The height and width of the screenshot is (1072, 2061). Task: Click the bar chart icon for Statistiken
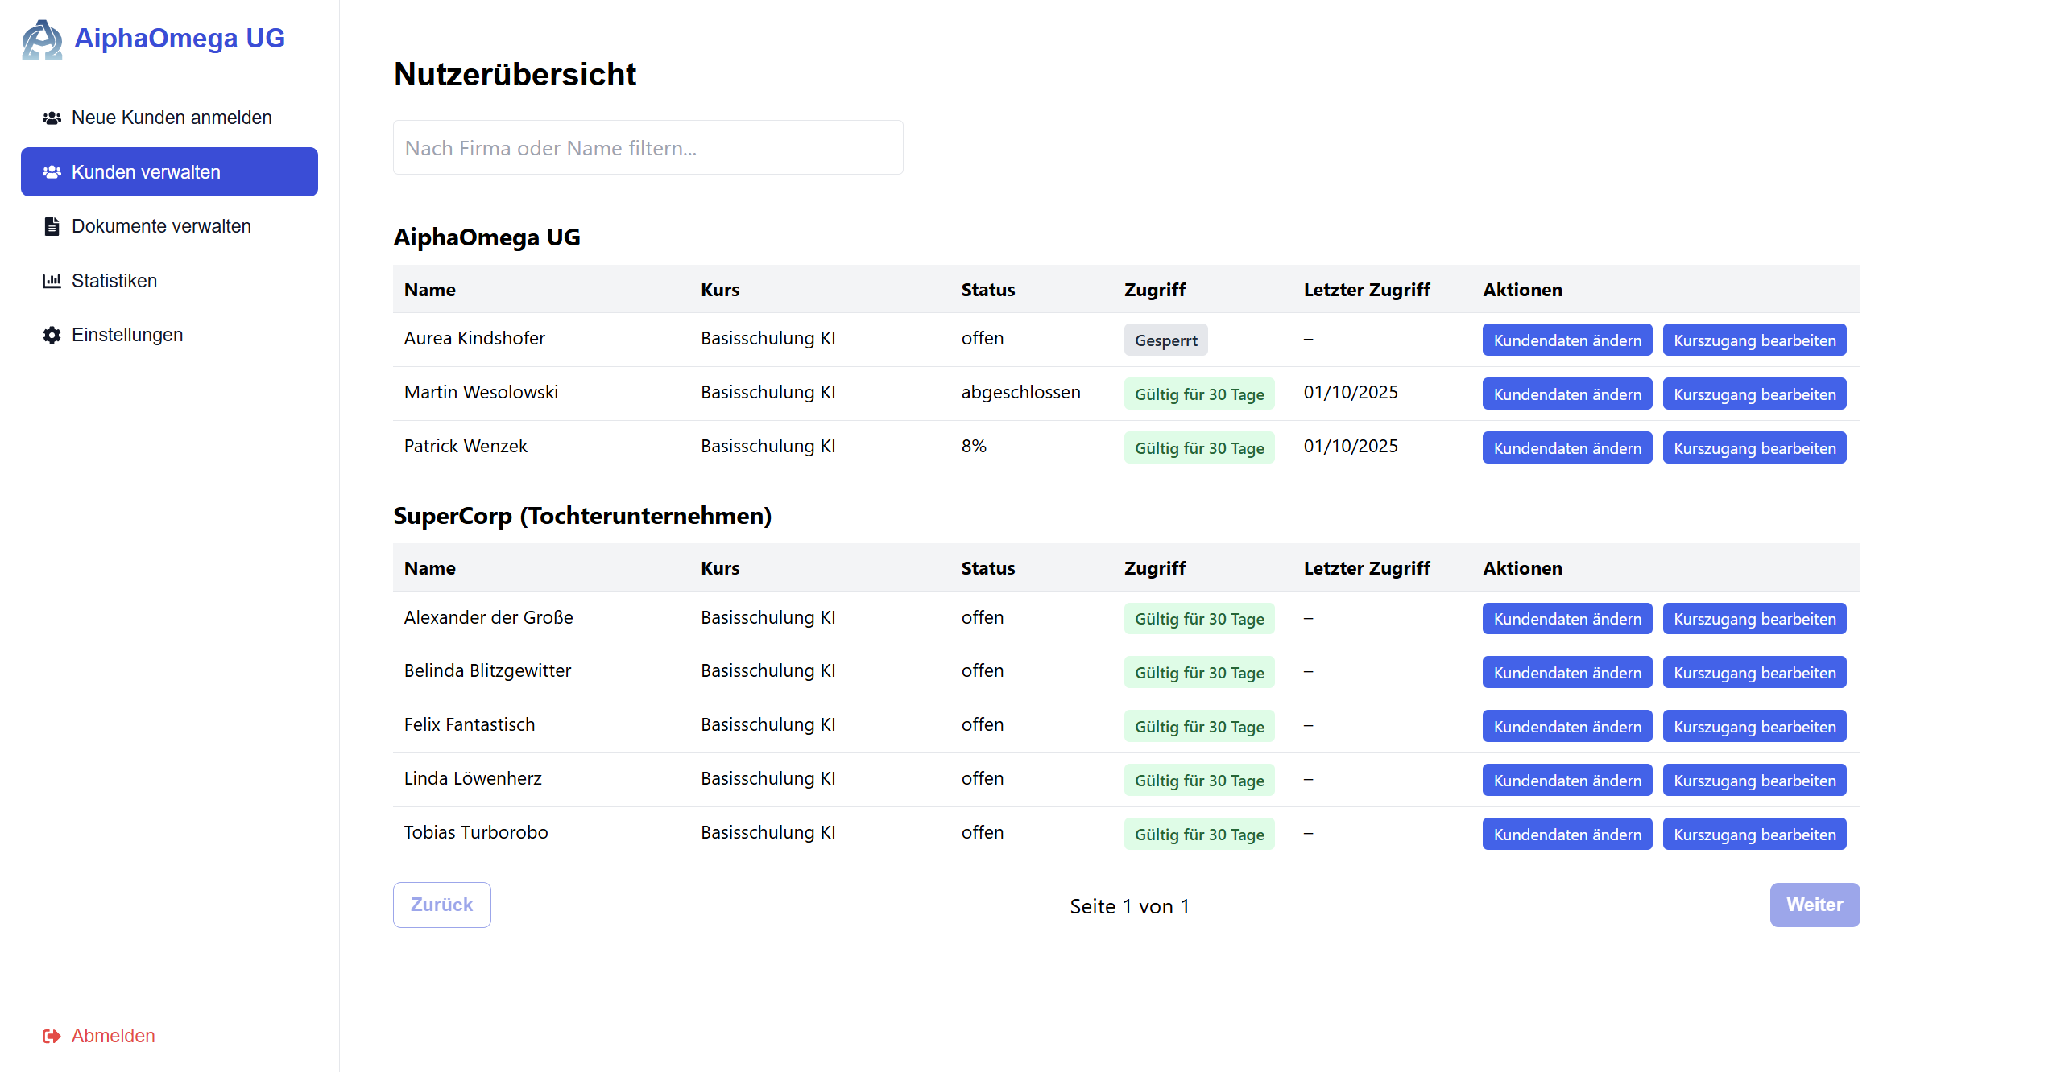pos(52,281)
